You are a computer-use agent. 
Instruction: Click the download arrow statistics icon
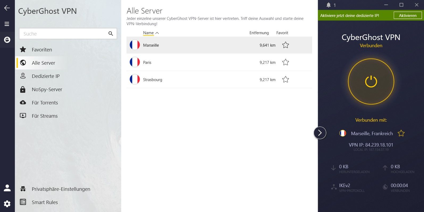[333, 168]
